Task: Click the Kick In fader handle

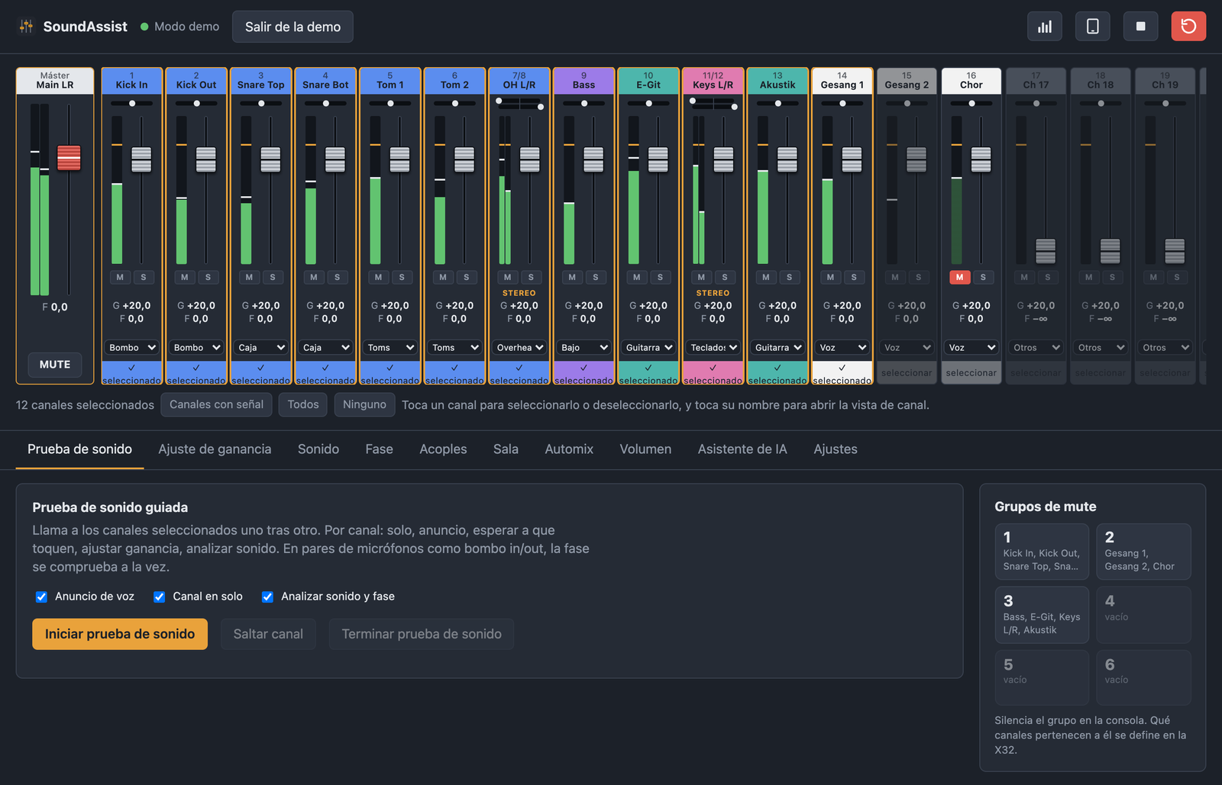Action: pyautogui.click(x=141, y=159)
